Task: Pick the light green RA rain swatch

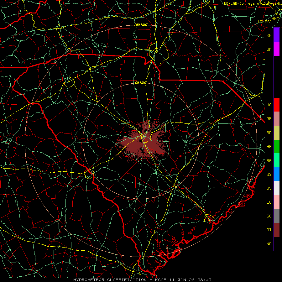Action: point(277,160)
